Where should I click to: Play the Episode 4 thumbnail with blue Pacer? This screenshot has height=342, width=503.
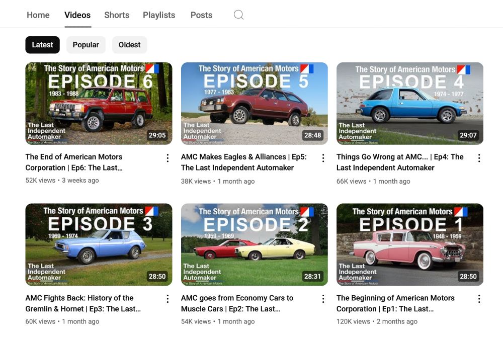pyautogui.click(x=410, y=103)
